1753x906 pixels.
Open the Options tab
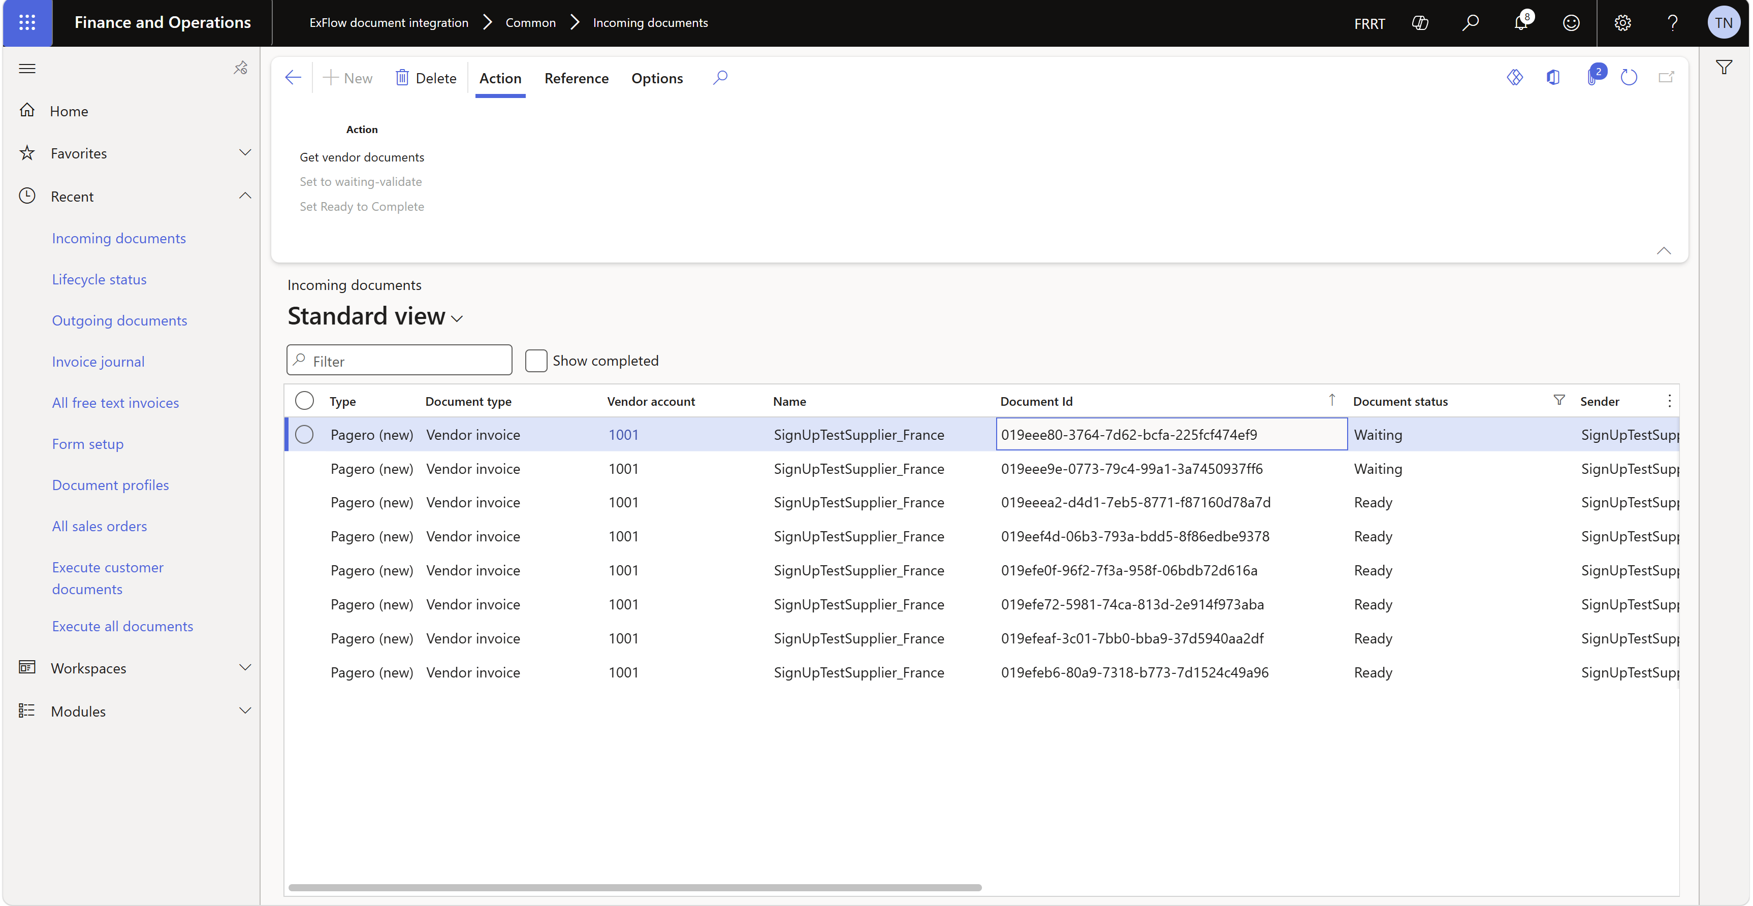tap(657, 78)
